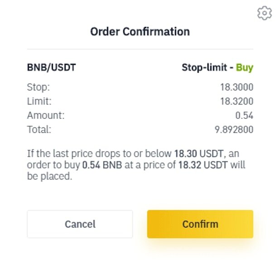The width and height of the screenshot is (279, 260).
Task: Select the Total value 9.892800
Action: 234,129
